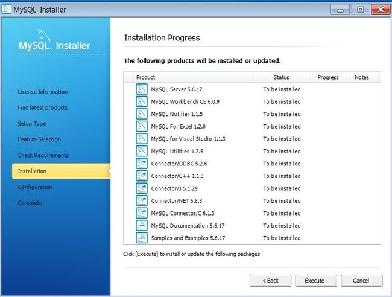This screenshot has width=392, height=297.
Task: Select the Connector/C++ 1.1.3 name
Action: (177, 176)
